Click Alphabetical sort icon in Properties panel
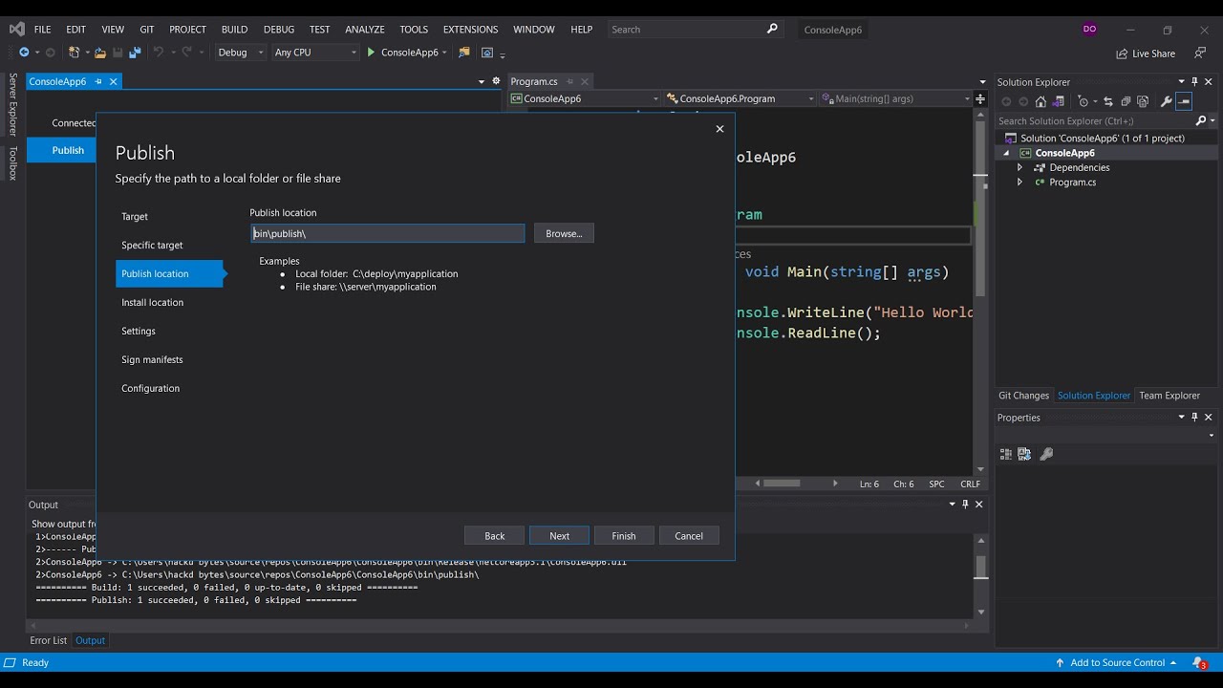Image resolution: width=1223 pixels, height=688 pixels. [x=1024, y=454]
